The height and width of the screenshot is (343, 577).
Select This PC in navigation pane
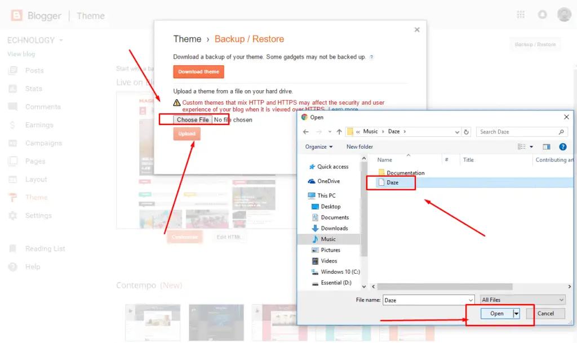(322, 195)
